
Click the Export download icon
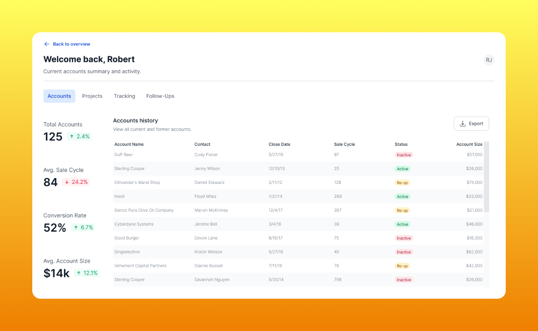click(x=463, y=124)
